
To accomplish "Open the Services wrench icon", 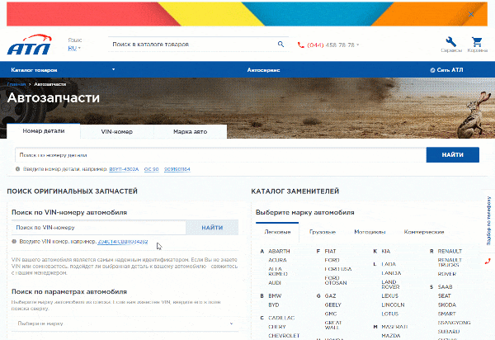I will [451, 41].
